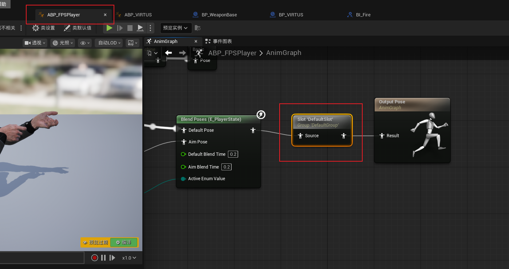
Task: Open the 光照 lighting view mode dropdown
Action: point(63,43)
